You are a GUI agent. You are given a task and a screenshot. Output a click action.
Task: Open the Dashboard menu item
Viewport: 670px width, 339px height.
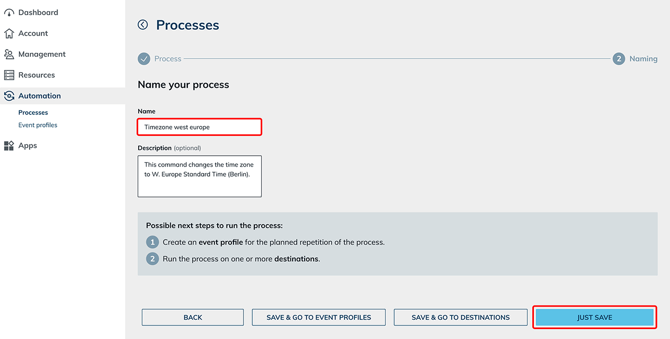point(38,13)
